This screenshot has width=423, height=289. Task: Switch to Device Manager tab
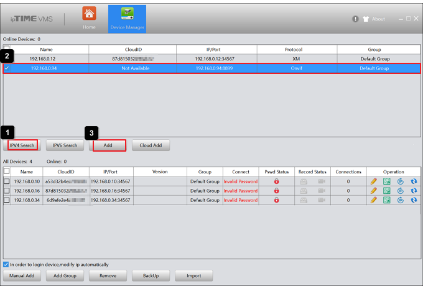click(127, 19)
